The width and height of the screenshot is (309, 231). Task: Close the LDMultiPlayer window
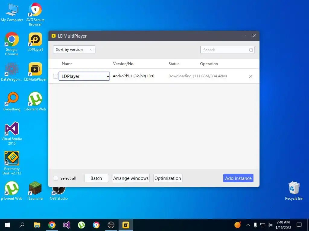point(254,36)
